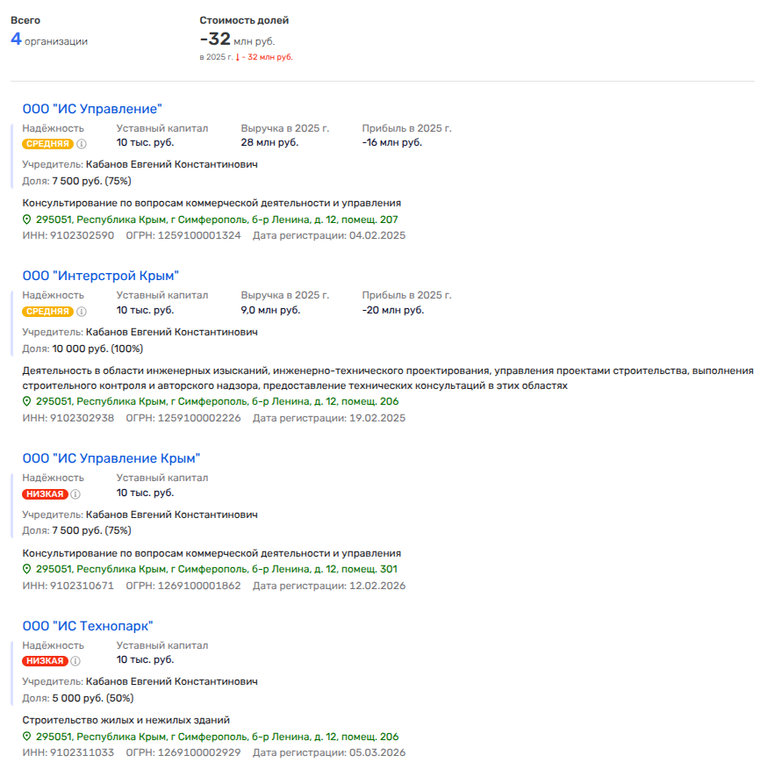Click СРЕДНЯЯ badge of ИС Управление

pos(47,144)
